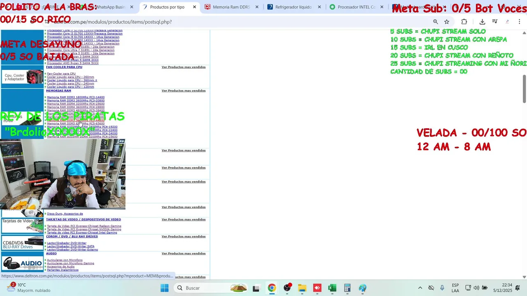Open Tarjeta de video Chipset Intel Gaming link
Viewport: 527px width, 296px height.
pos(82,233)
